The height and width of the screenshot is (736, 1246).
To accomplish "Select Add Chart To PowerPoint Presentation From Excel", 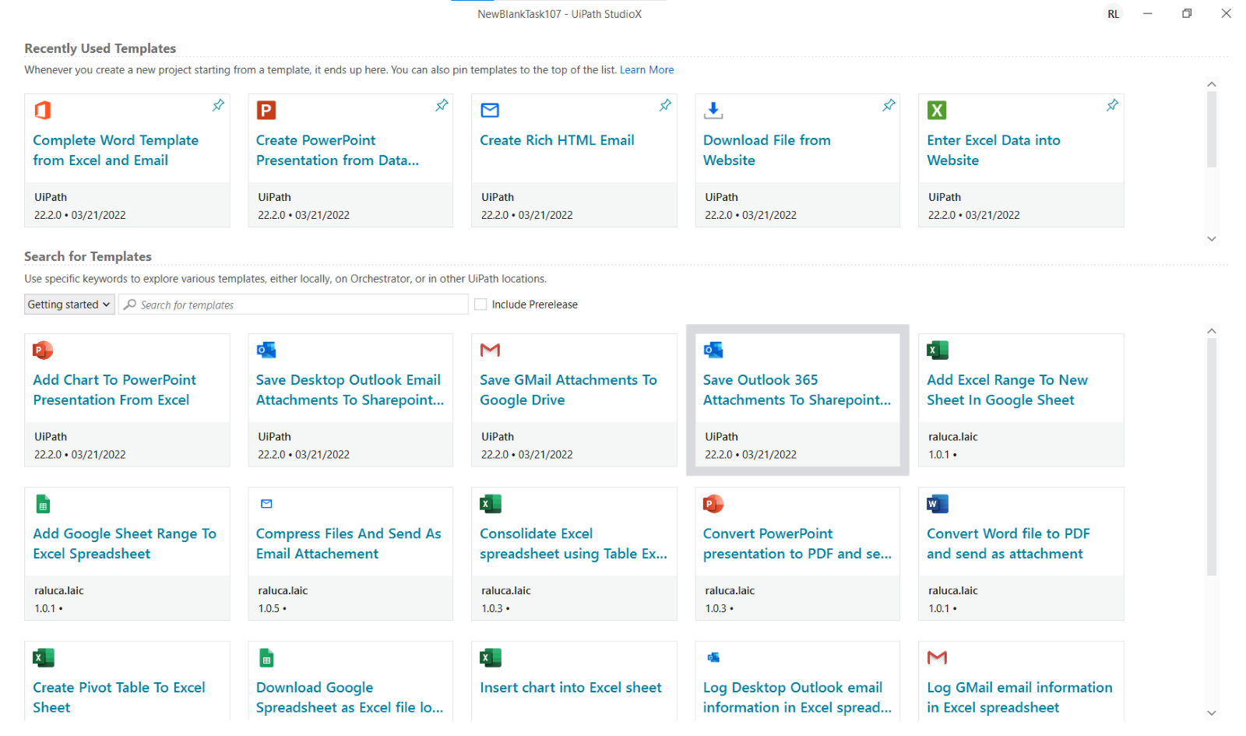I will coord(114,390).
